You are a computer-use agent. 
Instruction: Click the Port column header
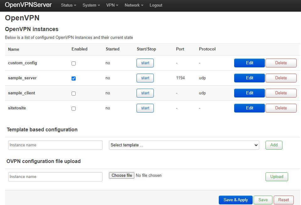coord(180,49)
